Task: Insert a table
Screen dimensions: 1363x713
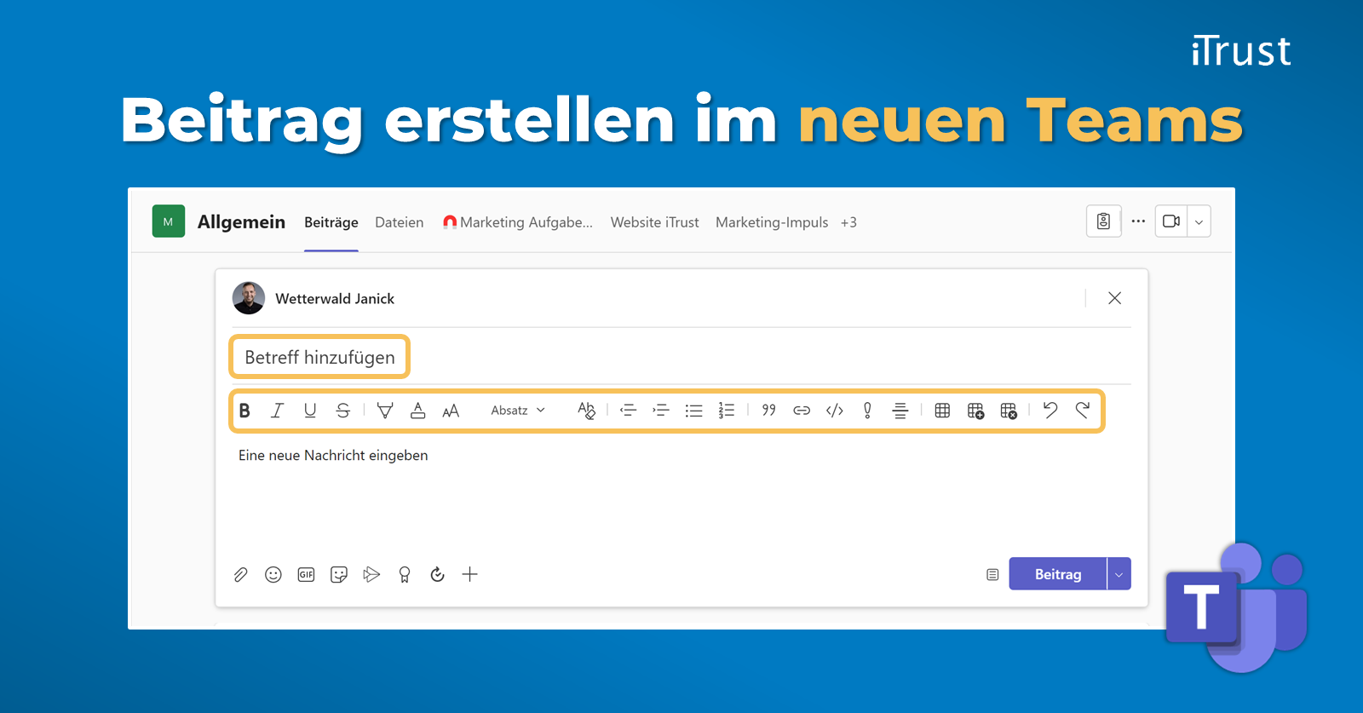Action: [x=942, y=411]
